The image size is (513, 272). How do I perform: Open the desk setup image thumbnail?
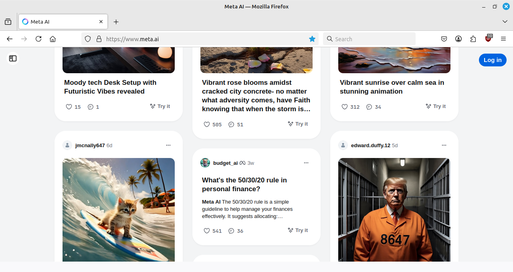point(119,60)
